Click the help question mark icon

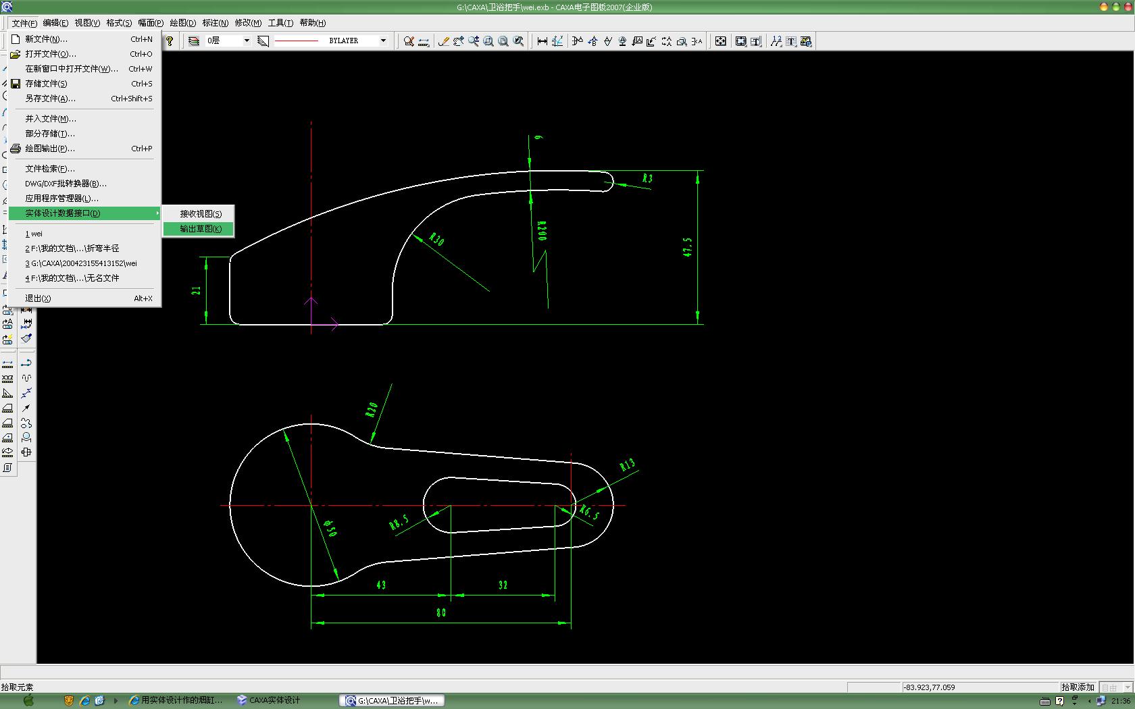[x=170, y=41]
